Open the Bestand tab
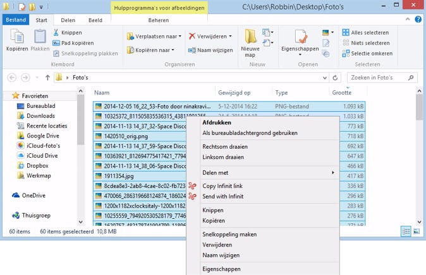This screenshot has height=275, width=426. 16,20
